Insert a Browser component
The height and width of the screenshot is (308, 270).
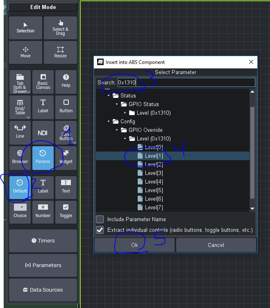(x=20, y=158)
